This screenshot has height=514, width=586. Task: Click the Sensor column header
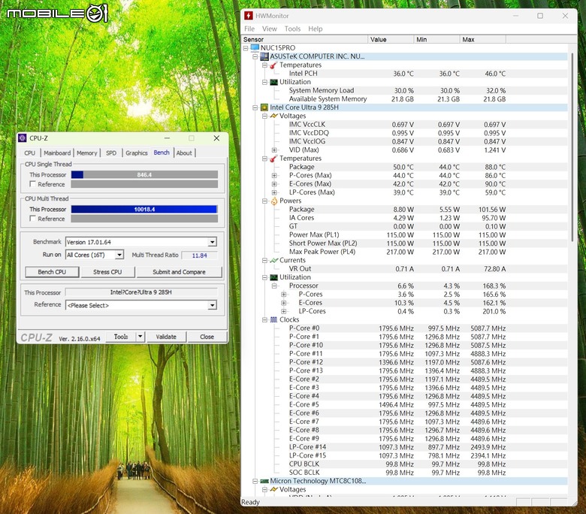coord(304,39)
